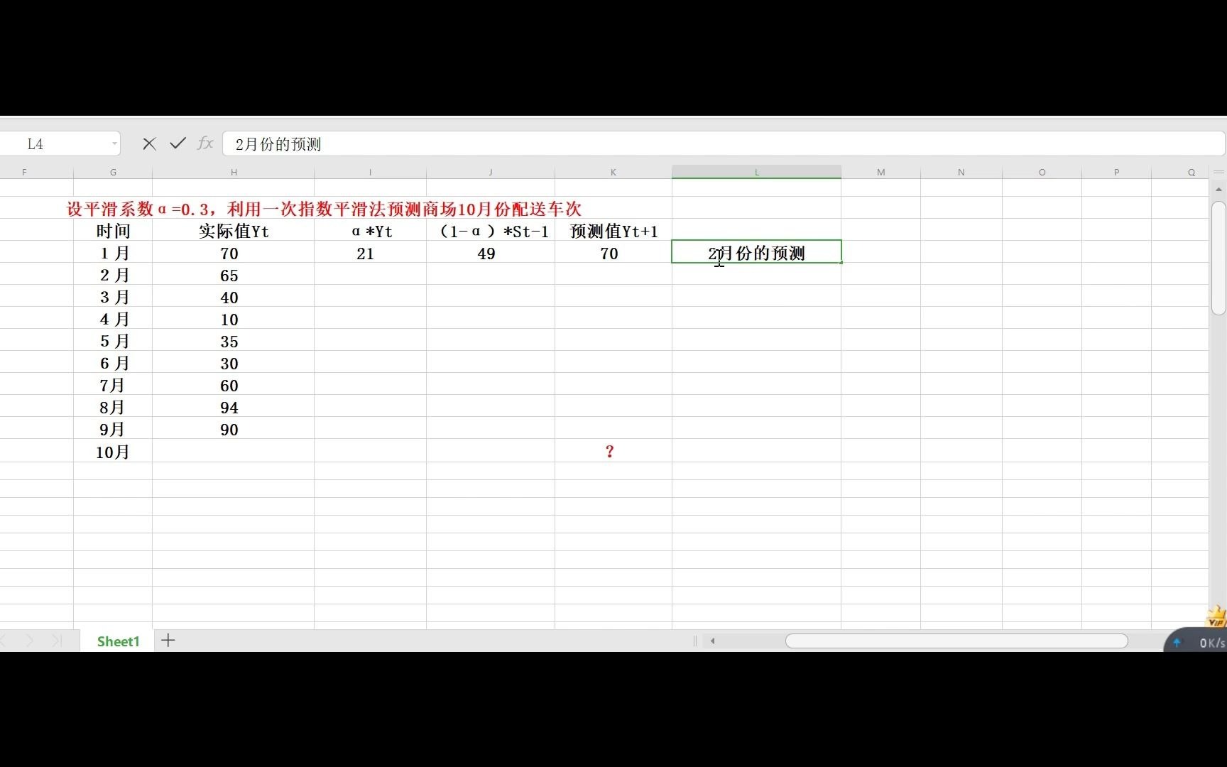Click the network speed upload indicator
Screen dimensions: 1227x767
1177,643
